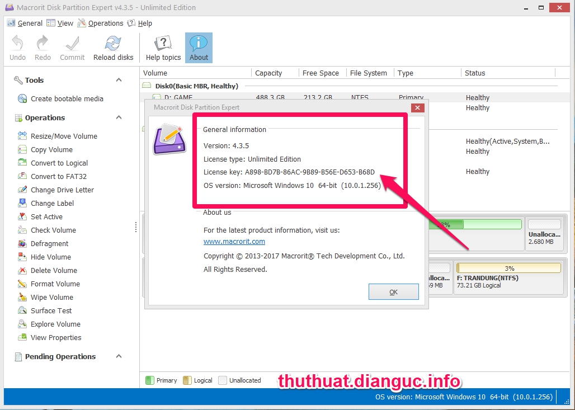Click Resize/Move Volume icon
Viewport: 575px width, 410px height.
point(22,136)
